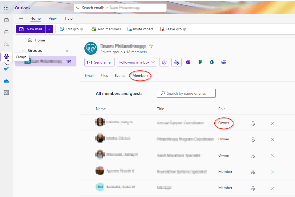Remove the second Owner from group
The width and height of the screenshot is (295, 197).
[x=273, y=140]
